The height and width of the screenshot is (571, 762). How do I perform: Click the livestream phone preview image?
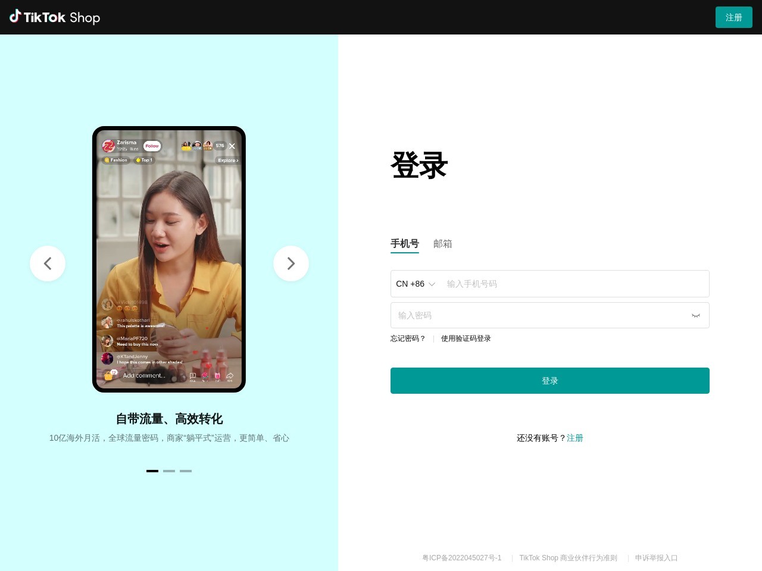[169, 259]
